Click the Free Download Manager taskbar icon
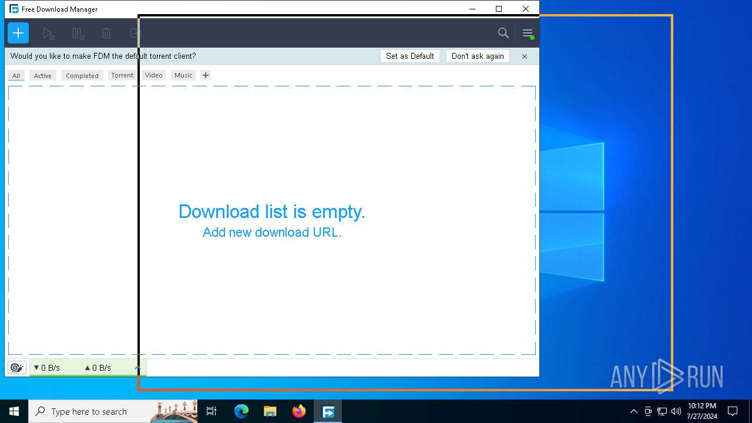Image resolution: width=752 pixels, height=423 pixels. tap(328, 411)
